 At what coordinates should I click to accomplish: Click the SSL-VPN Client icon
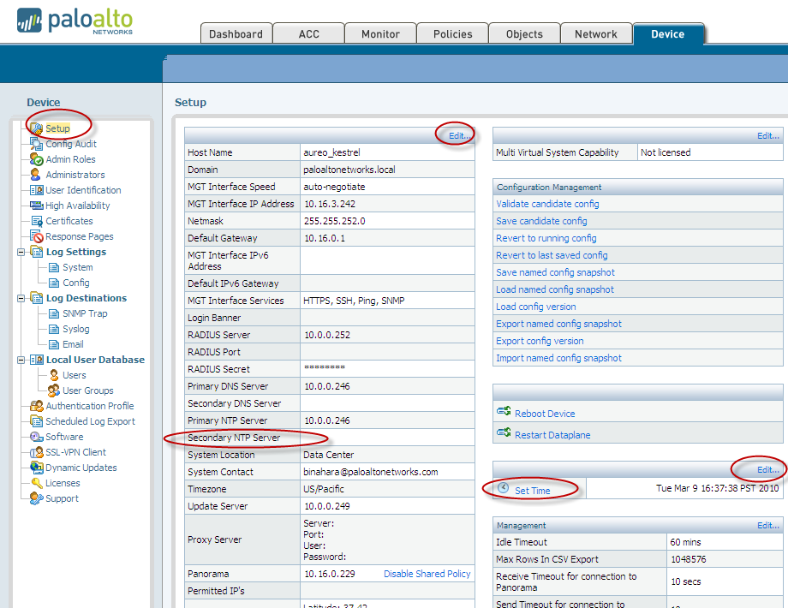pyautogui.click(x=37, y=452)
